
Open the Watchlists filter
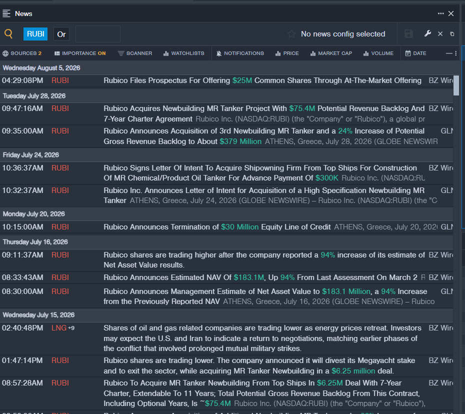click(x=183, y=53)
